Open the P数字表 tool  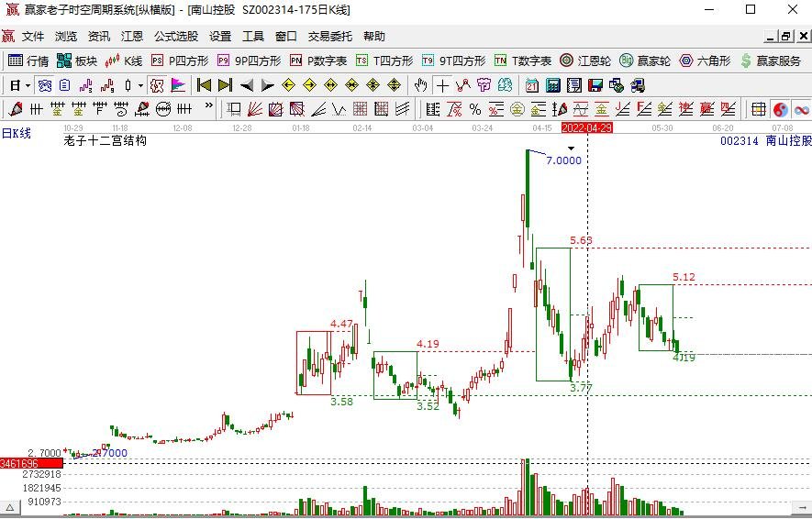click(318, 61)
